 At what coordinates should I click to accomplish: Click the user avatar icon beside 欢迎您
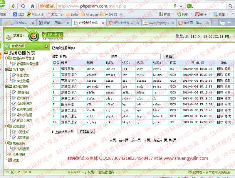(8, 37)
